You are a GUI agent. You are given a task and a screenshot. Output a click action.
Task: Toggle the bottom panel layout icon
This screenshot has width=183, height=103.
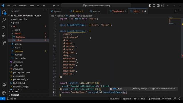[x=154, y=5]
